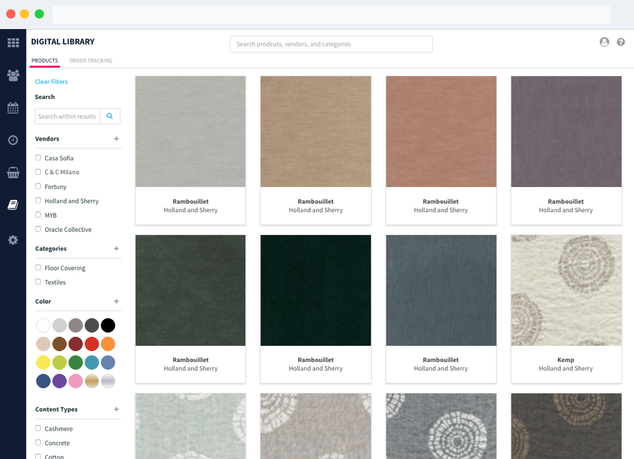634x459 pixels.
Task: Open the Kemp patterned fabric thumbnail
Action: (566, 290)
